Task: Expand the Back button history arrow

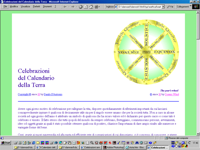Action: (69, 7)
